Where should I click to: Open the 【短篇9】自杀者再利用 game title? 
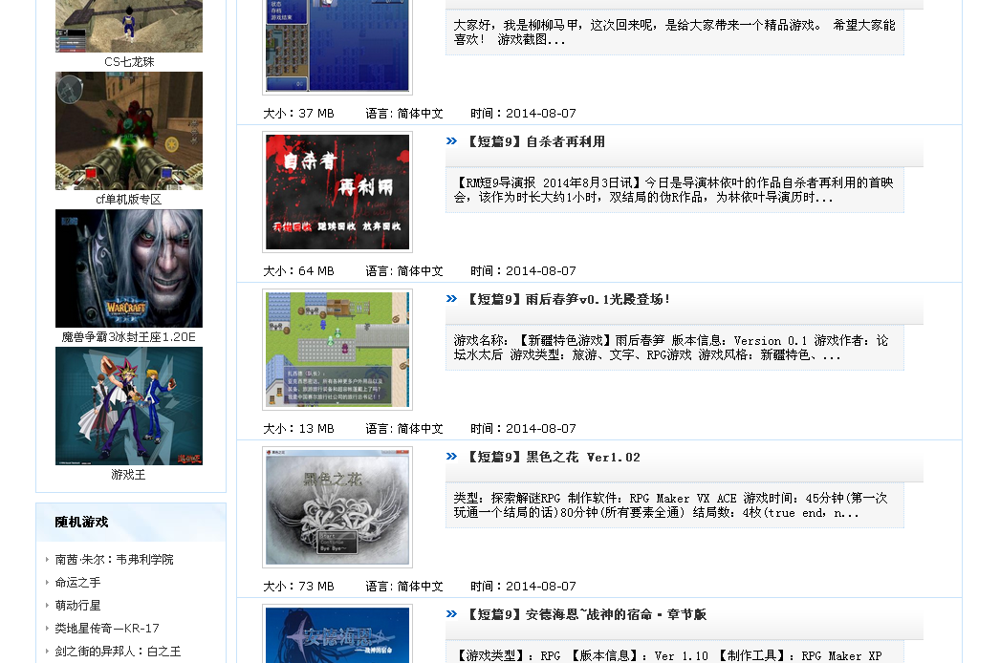pyautogui.click(x=535, y=141)
